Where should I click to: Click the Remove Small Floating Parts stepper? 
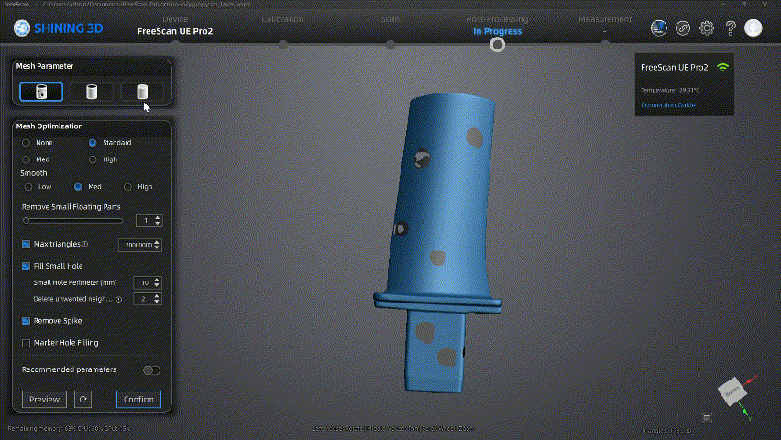[158, 221]
